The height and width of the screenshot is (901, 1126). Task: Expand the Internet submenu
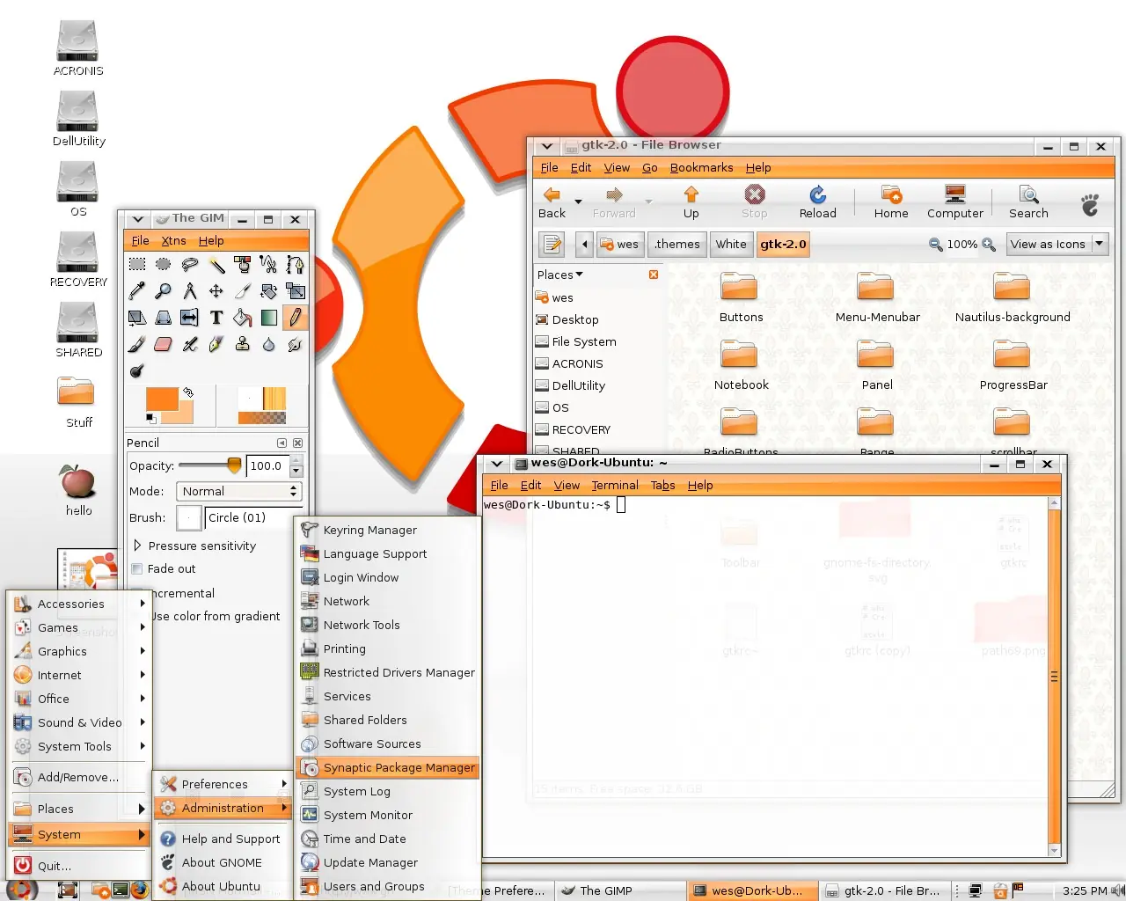click(x=78, y=675)
